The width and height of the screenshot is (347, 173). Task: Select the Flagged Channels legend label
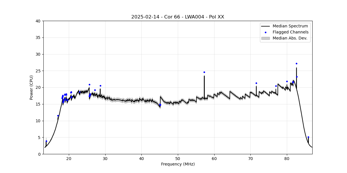point(290,32)
